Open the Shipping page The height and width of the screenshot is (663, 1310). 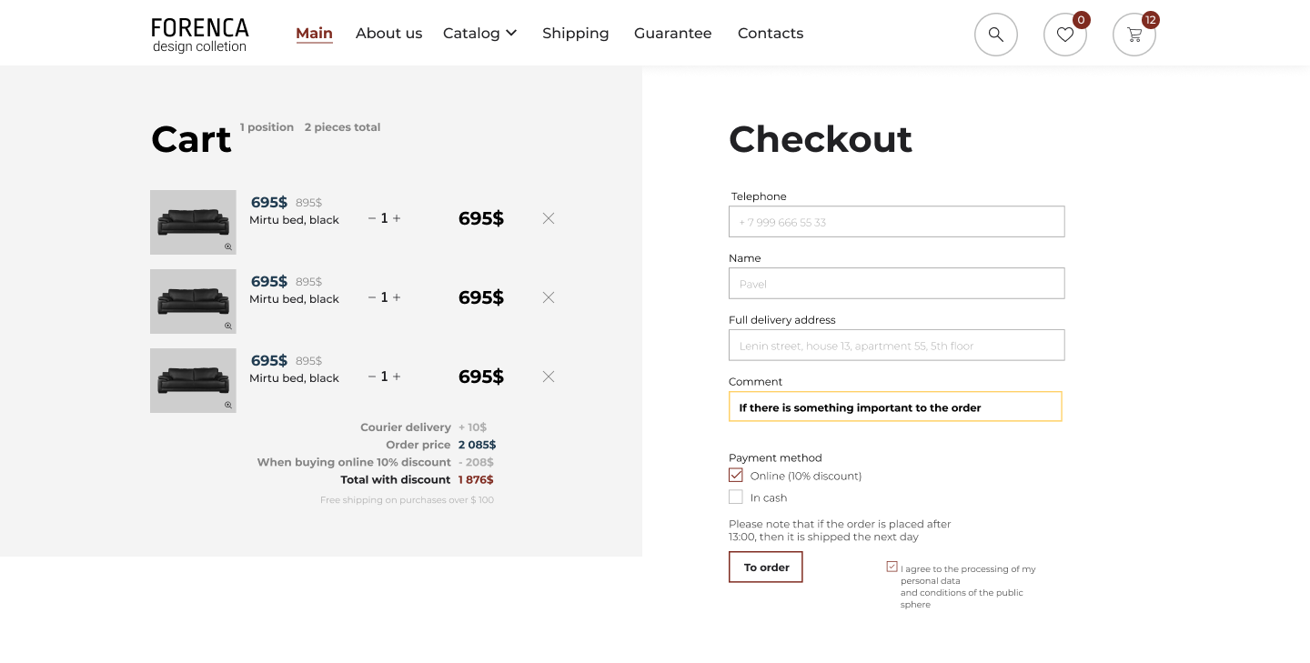click(576, 33)
